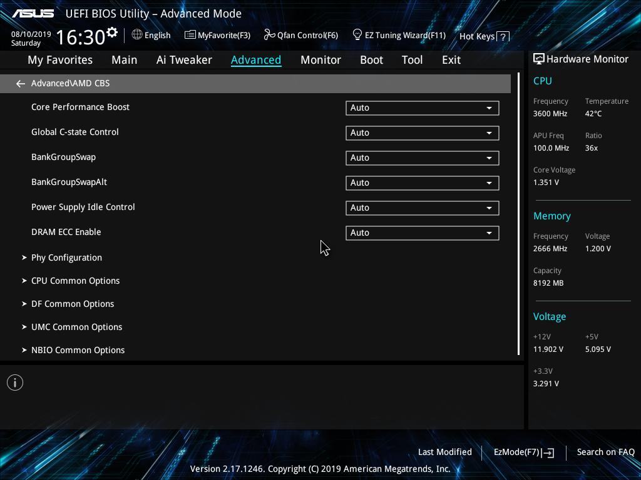Image resolution: width=641 pixels, height=480 pixels.
Task: Click the memory capacity value 8192 MB
Action: (x=548, y=283)
